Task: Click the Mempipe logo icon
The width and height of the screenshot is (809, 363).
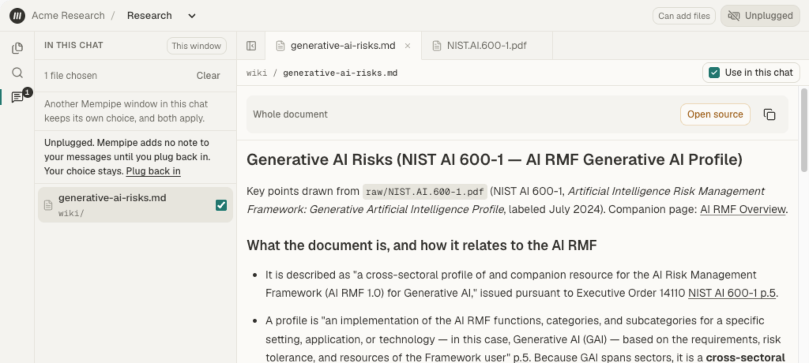Action: (17, 16)
